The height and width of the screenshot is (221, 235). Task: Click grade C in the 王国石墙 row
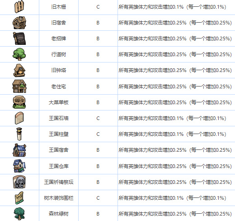click(98, 118)
